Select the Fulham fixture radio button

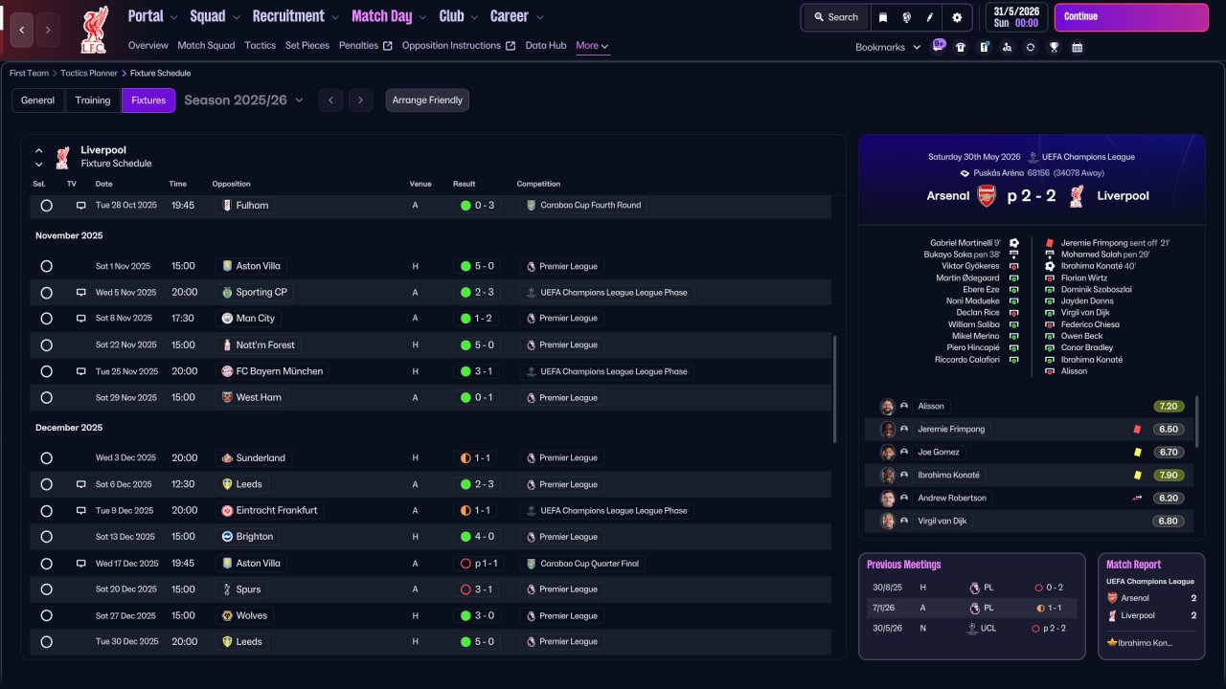pyautogui.click(x=46, y=206)
